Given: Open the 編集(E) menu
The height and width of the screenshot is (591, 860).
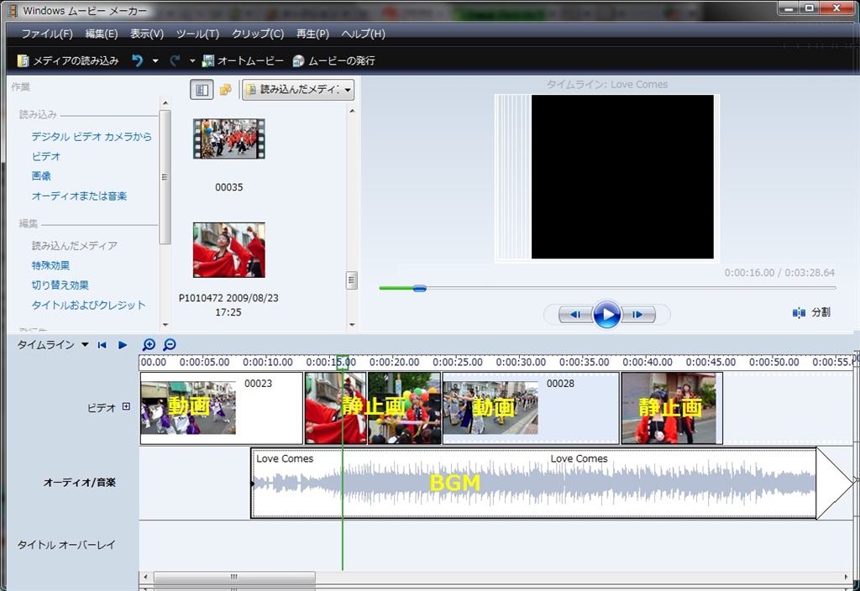Looking at the screenshot, I should [102, 34].
